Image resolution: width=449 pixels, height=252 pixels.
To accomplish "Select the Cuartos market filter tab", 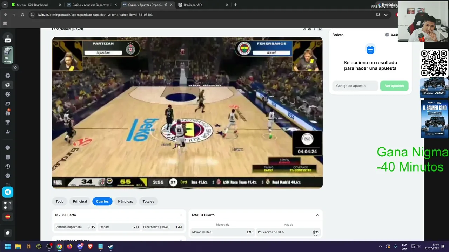I will click(x=102, y=201).
